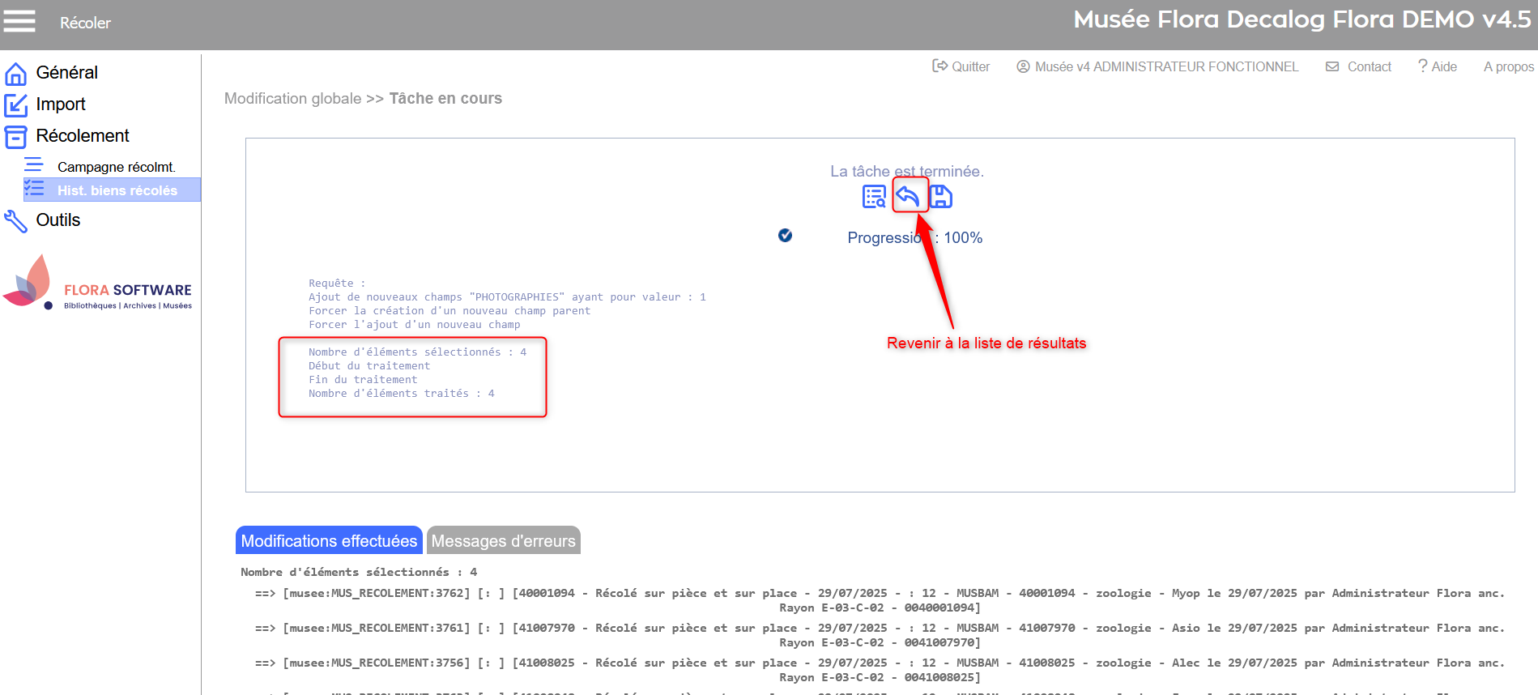Select Modifications effectuées tab
Viewport: 1538px width, 695px height.
(329, 541)
